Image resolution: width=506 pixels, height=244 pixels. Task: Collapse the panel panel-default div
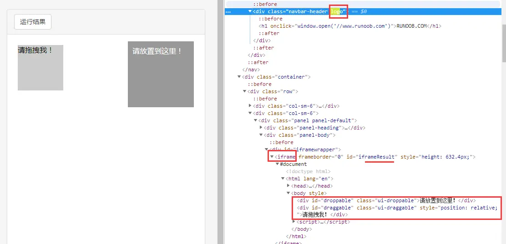pos(256,120)
